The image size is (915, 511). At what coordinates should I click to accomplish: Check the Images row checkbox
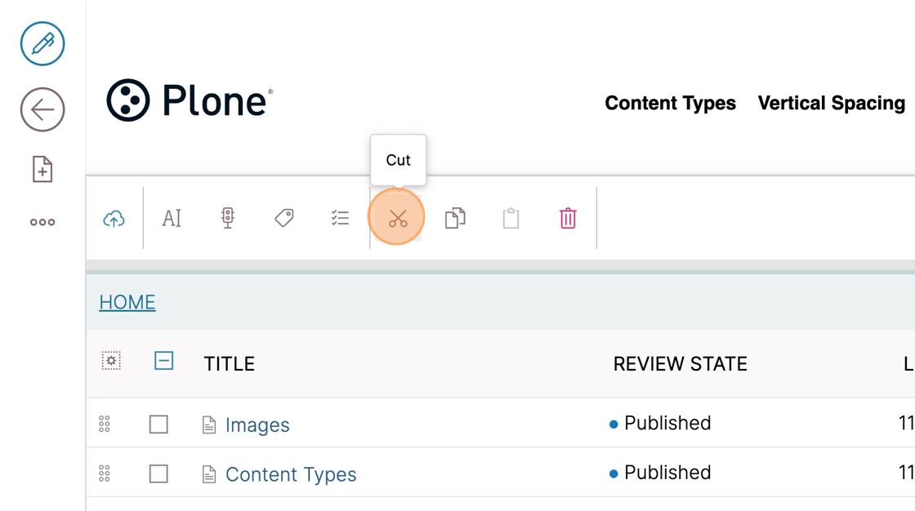[158, 424]
